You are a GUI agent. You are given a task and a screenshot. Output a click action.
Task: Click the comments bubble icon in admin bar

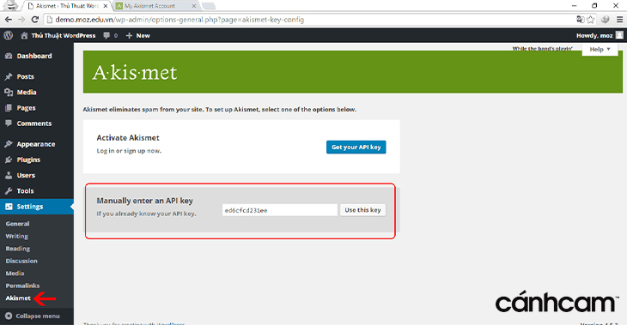click(x=107, y=35)
